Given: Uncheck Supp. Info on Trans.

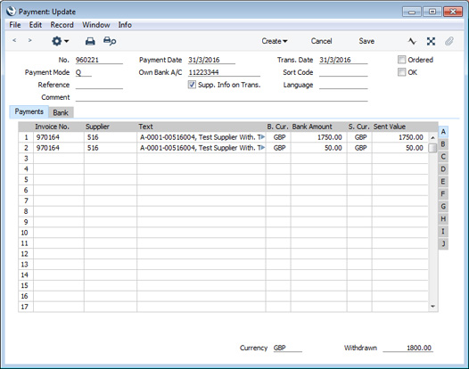Looking at the screenshot, I should click(192, 85).
